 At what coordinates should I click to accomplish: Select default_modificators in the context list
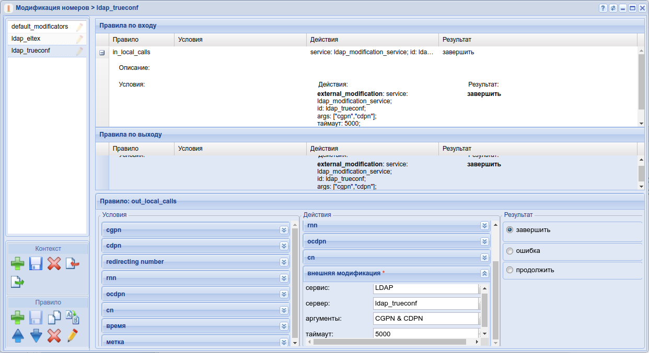(x=40, y=27)
